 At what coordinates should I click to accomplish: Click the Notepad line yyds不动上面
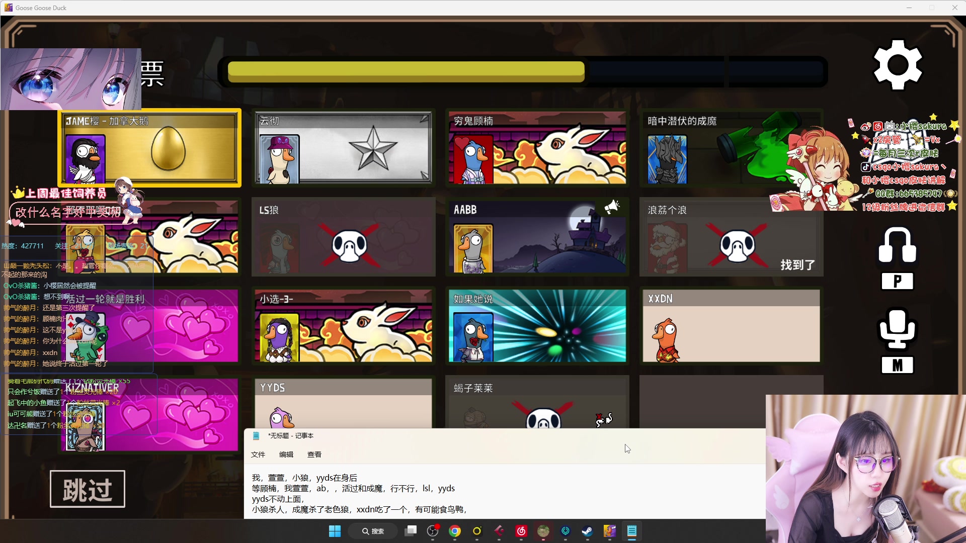[x=278, y=499]
